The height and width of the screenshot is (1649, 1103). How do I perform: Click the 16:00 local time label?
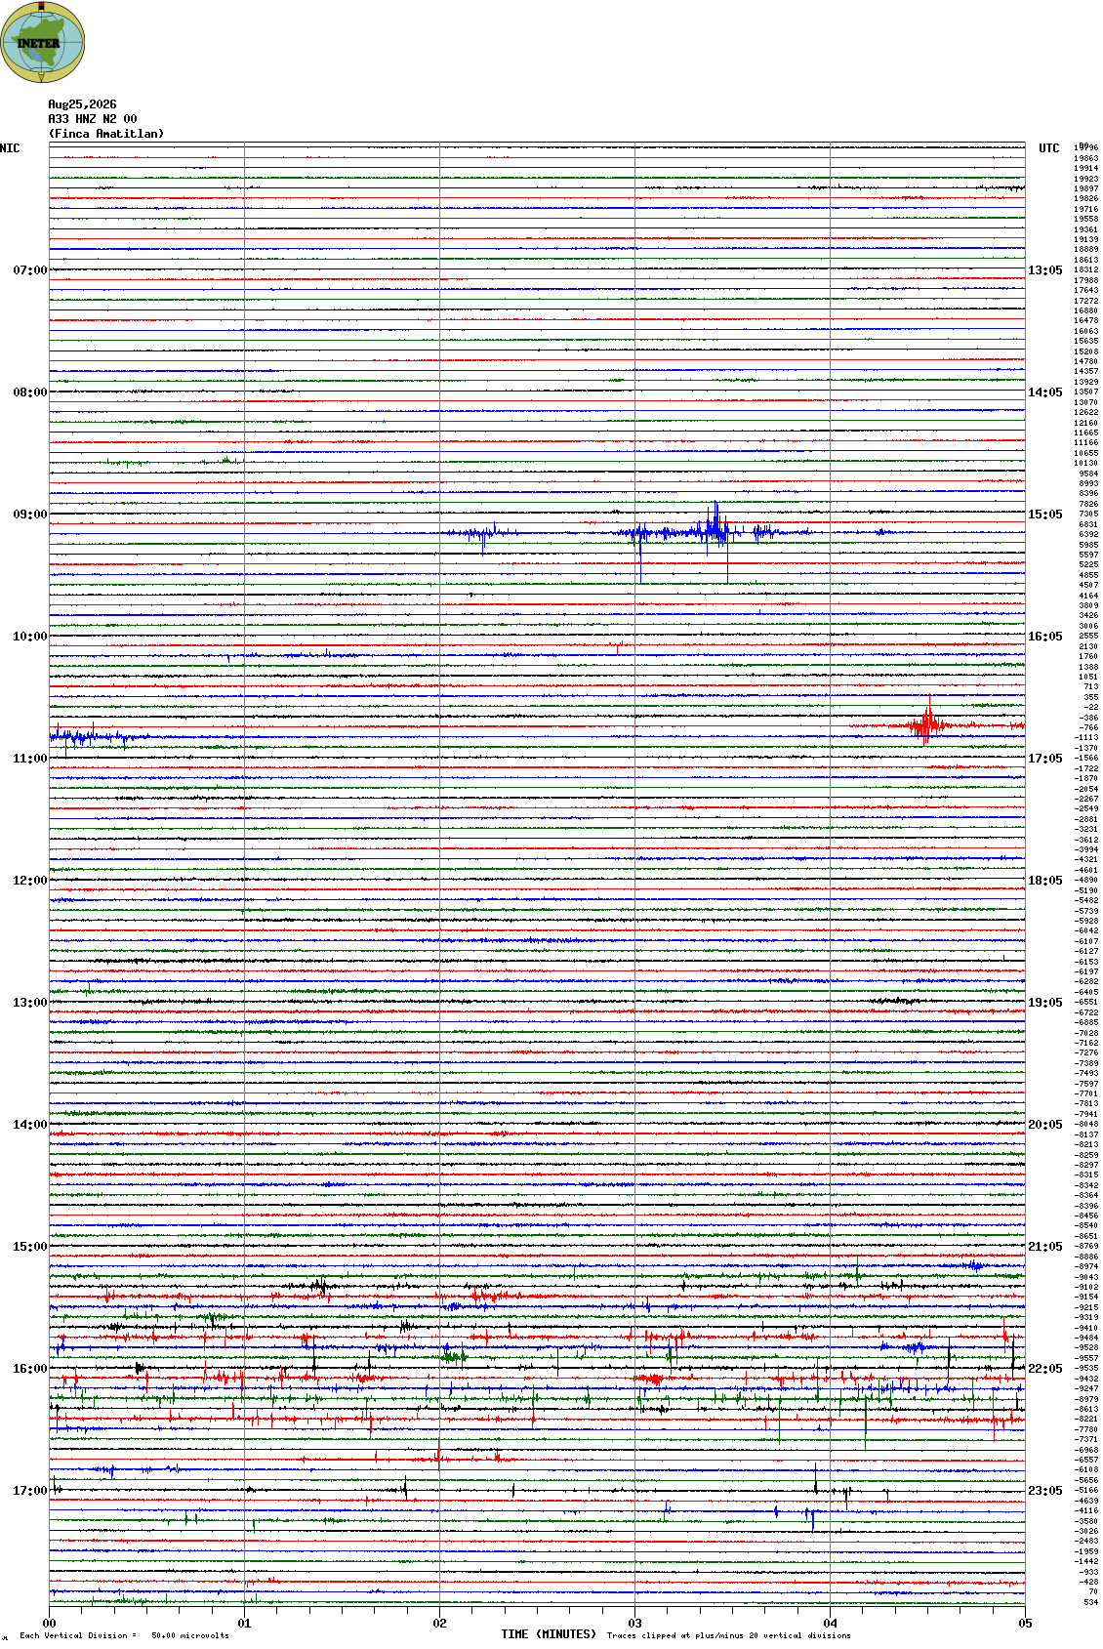[x=29, y=1369]
